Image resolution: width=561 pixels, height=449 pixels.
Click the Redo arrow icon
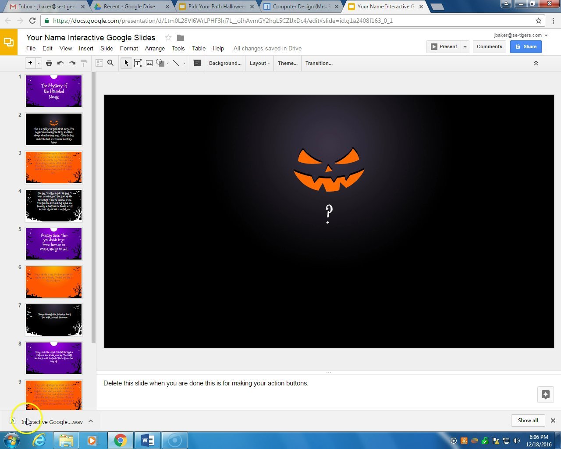tap(72, 63)
